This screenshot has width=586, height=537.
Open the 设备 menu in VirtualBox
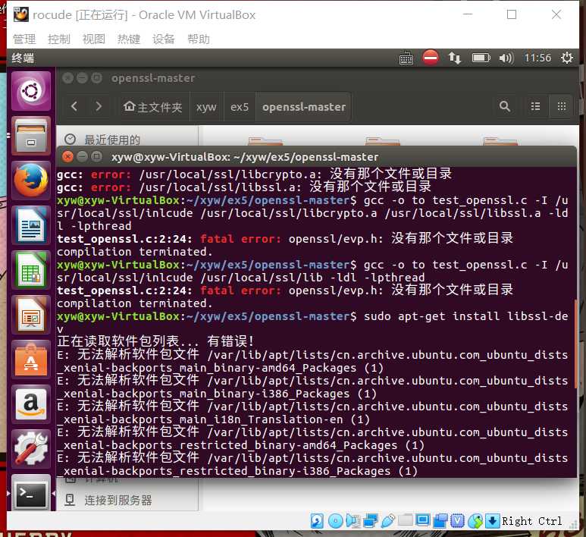click(x=164, y=39)
